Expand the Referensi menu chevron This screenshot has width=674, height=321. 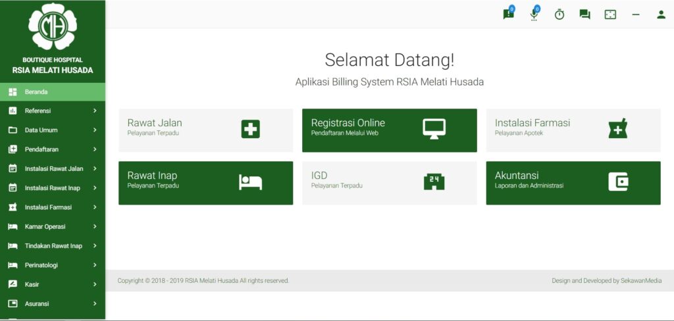pos(95,111)
